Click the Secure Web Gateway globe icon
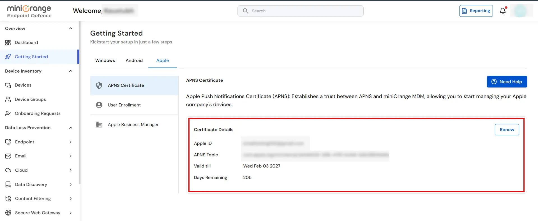 point(8,213)
